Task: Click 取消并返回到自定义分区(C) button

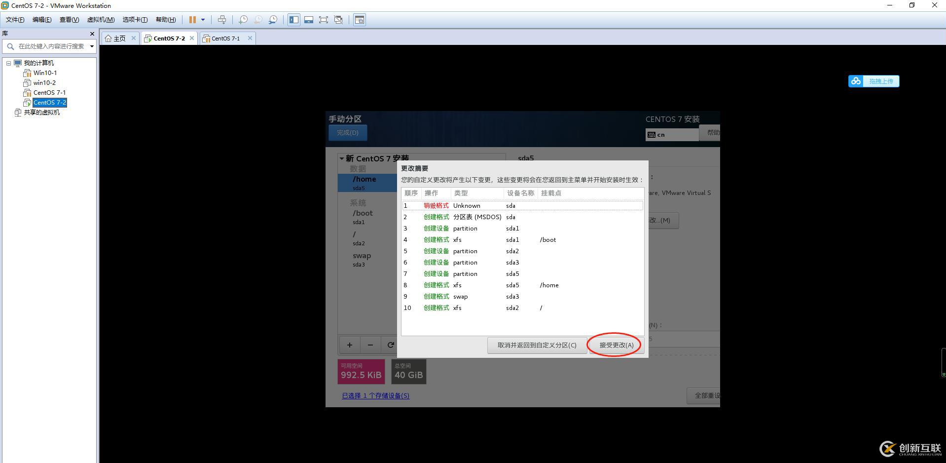Action: [x=537, y=345]
